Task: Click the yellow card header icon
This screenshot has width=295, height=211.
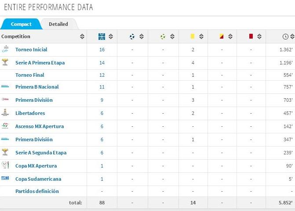Action: [x=192, y=36]
